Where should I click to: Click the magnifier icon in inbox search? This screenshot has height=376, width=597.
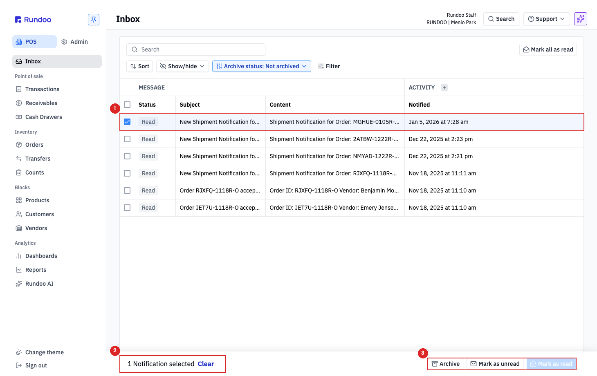click(x=135, y=49)
